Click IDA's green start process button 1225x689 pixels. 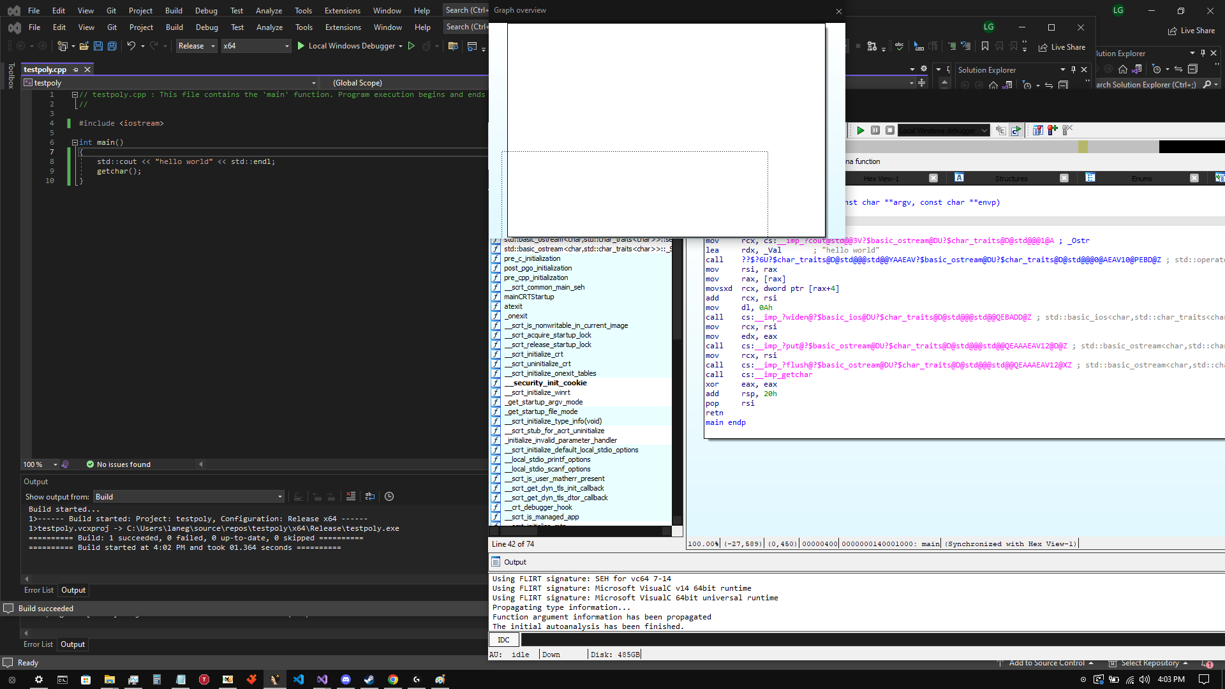click(860, 130)
